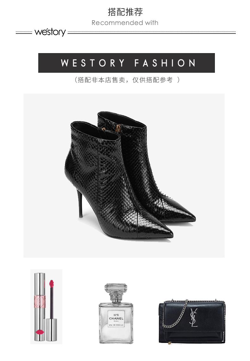
Task: Click the pink YSL band on lipstick tube
Action: (40, 300)
